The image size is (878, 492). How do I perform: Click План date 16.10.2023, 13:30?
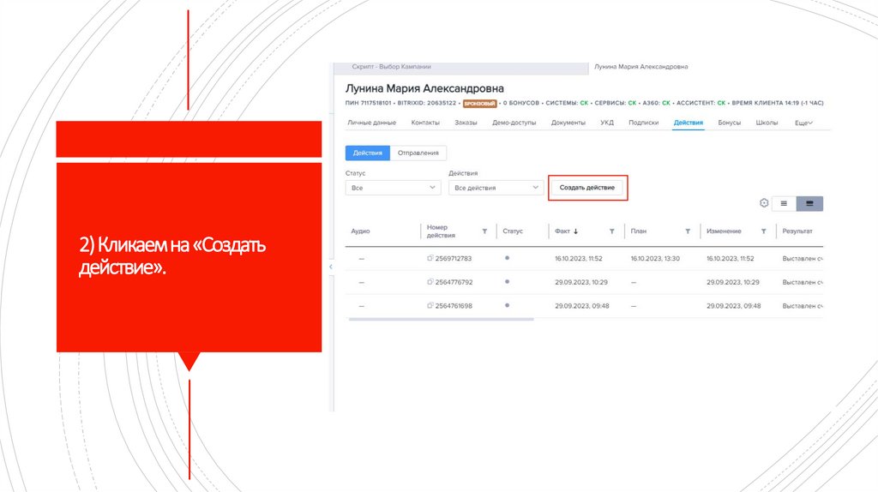(655, 259)
